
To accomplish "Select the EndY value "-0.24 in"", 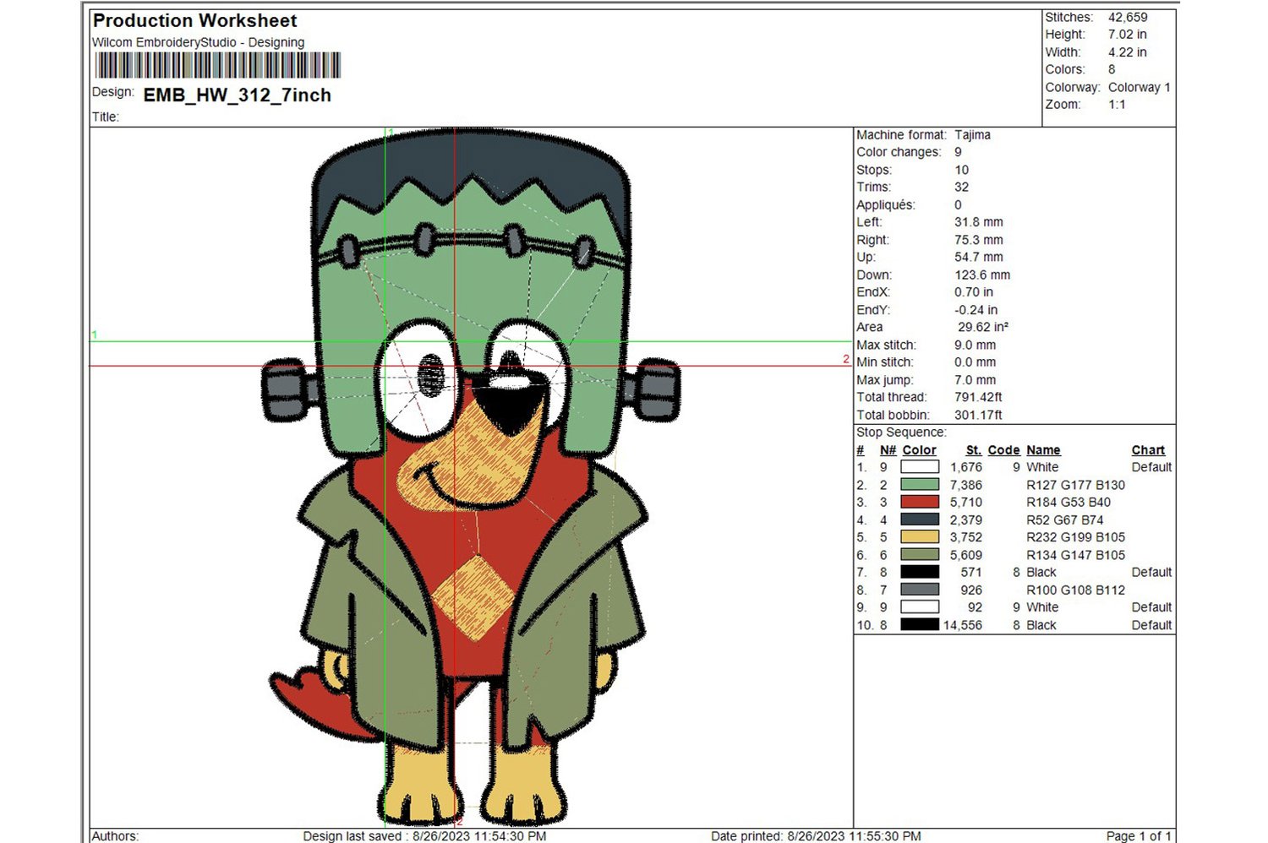I will [x=976, y=310].
